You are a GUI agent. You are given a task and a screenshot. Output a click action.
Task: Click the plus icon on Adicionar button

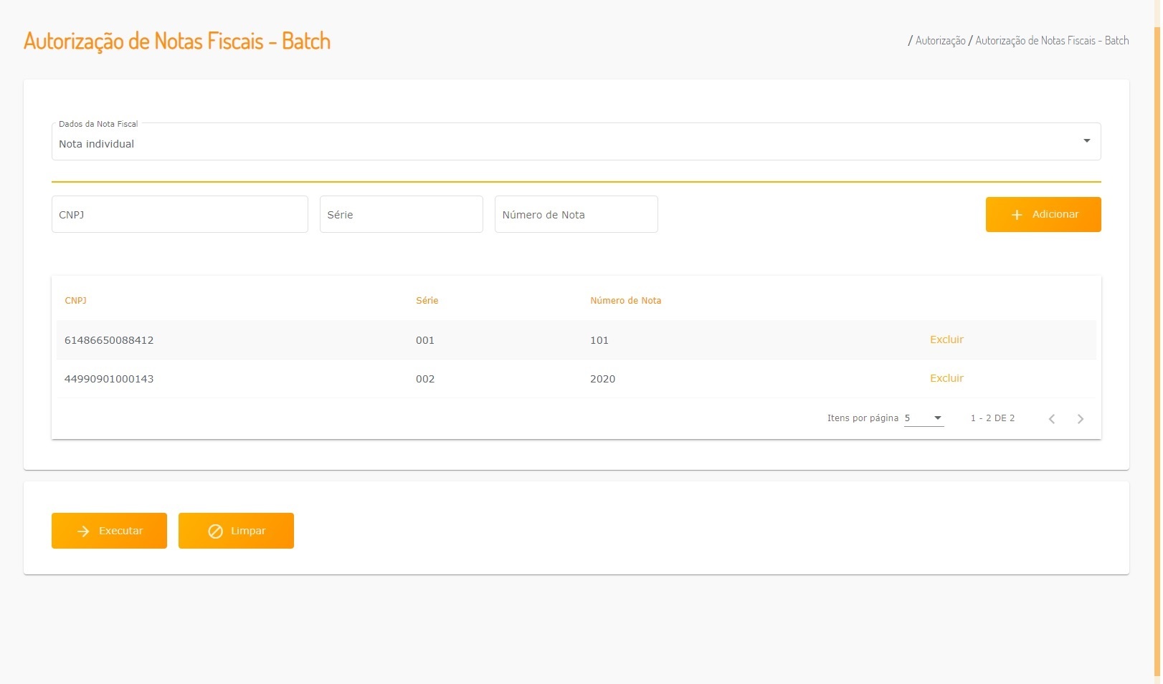coord(1017,215)
